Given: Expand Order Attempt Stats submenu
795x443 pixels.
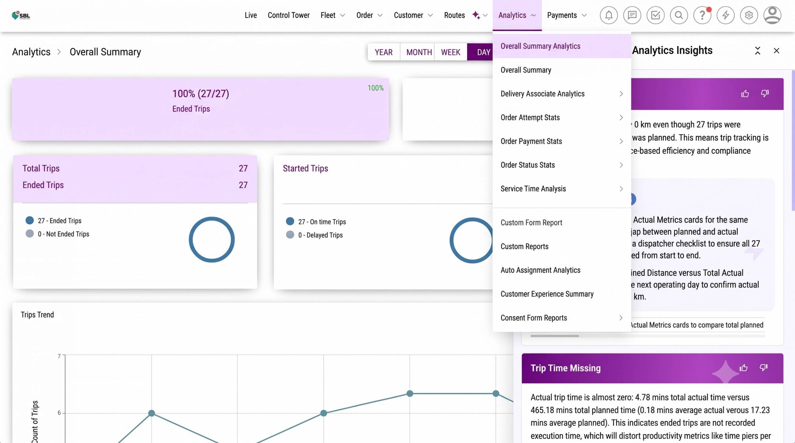Looking at the screenshot, I should tap(562, 117).
